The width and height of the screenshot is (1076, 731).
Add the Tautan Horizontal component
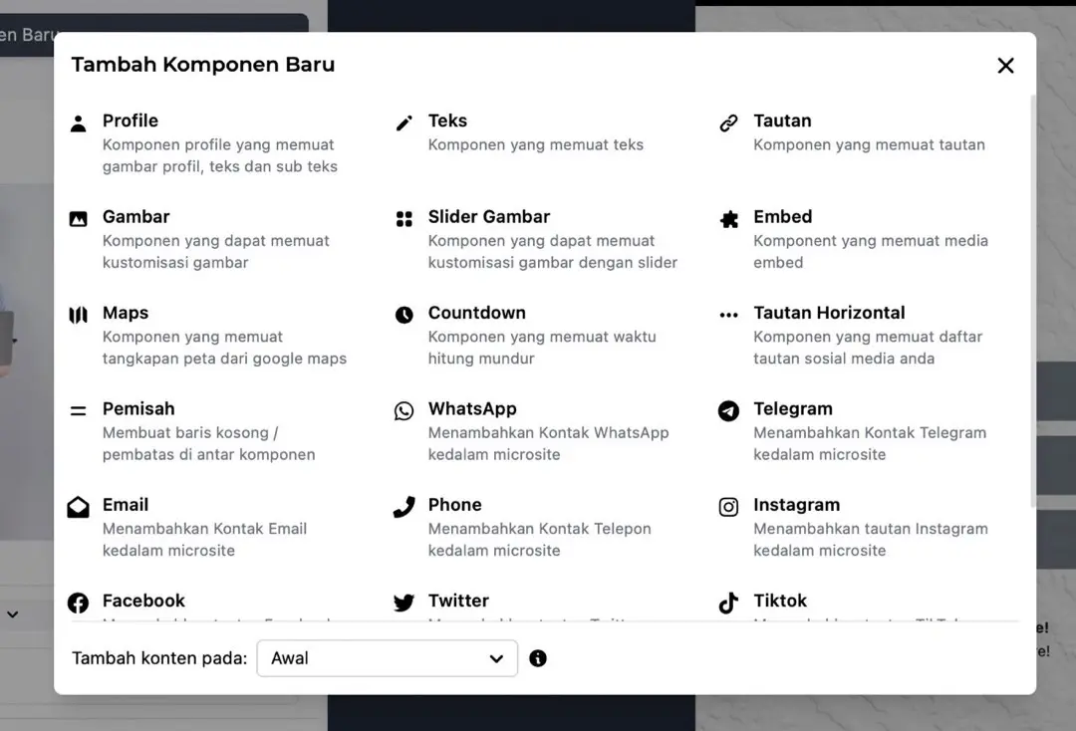point(829,313)
